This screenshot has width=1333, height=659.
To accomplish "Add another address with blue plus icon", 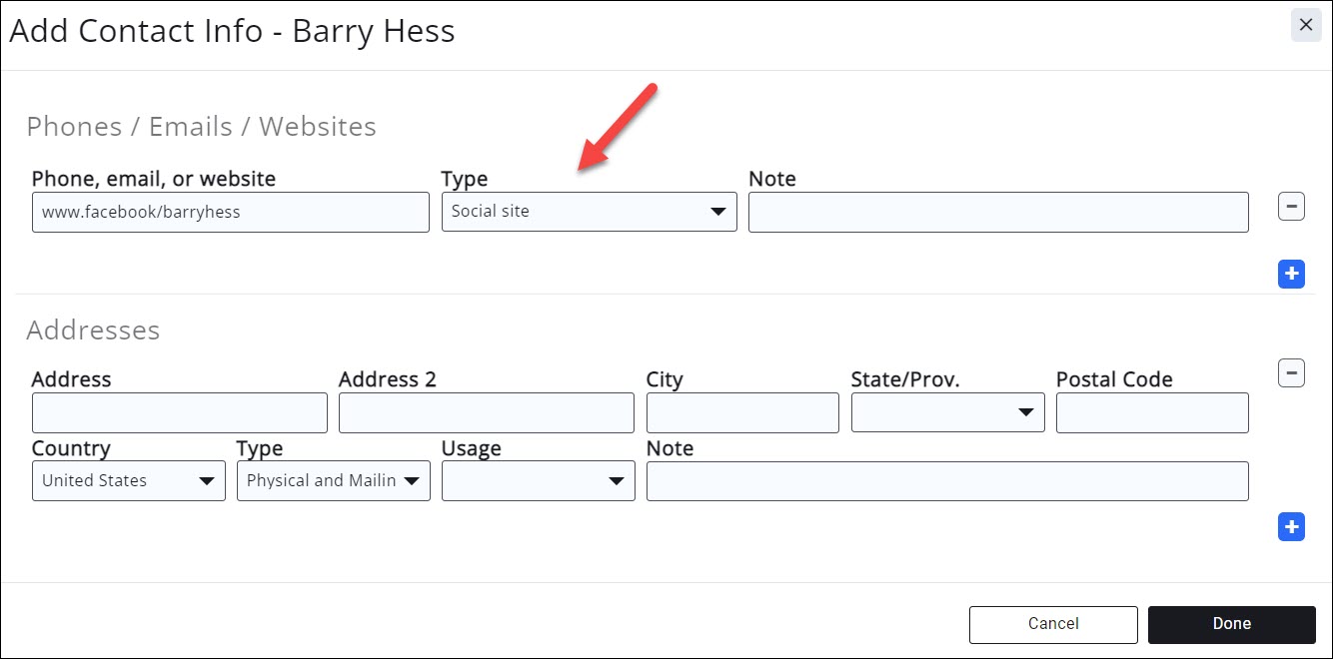I will [x=1291, y=527].
